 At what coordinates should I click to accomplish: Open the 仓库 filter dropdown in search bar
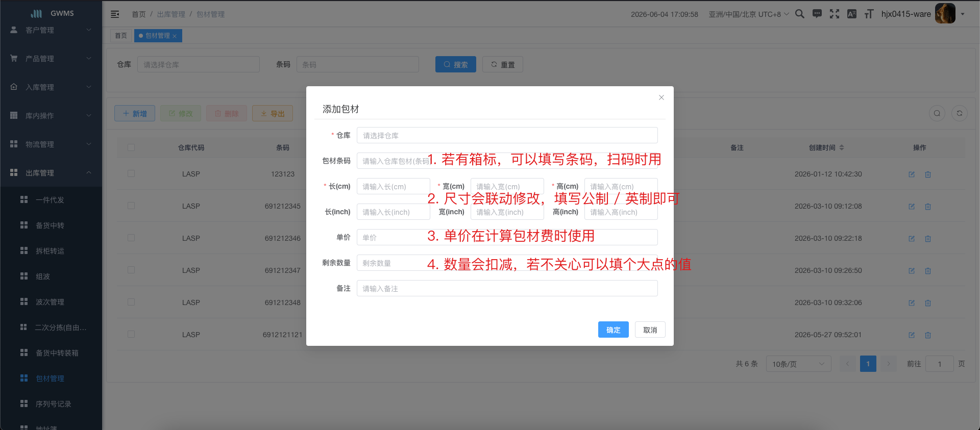(199, 64)
